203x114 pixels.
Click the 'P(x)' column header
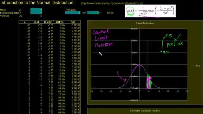point(73,22)
